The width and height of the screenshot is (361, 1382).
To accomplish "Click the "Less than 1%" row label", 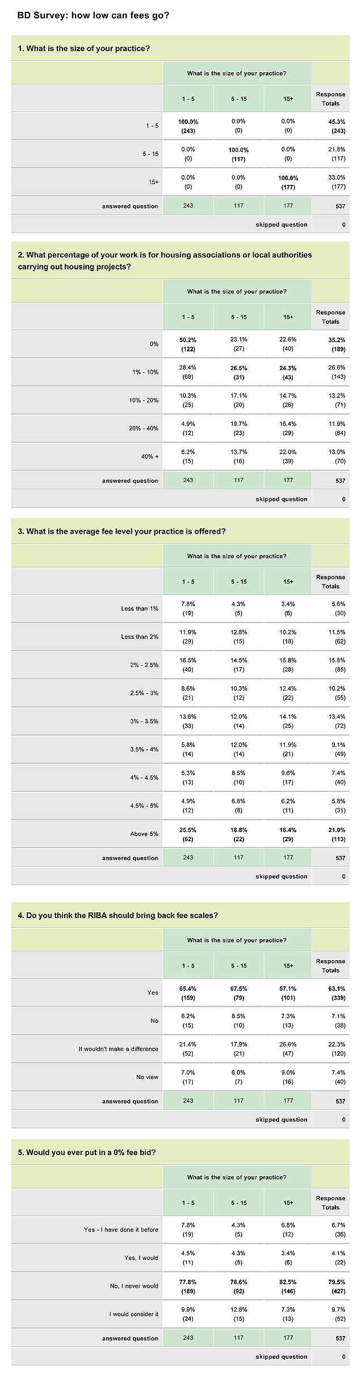I will click(140, 609).
